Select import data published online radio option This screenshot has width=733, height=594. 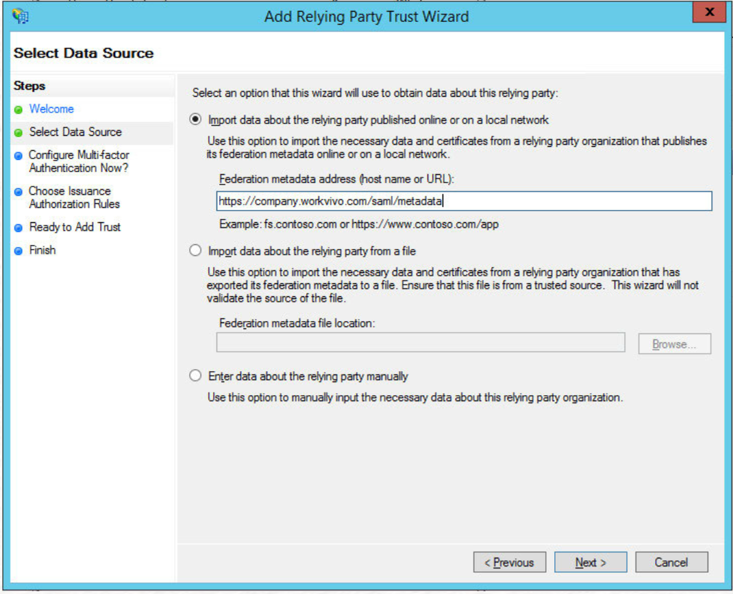coord(195,119)
